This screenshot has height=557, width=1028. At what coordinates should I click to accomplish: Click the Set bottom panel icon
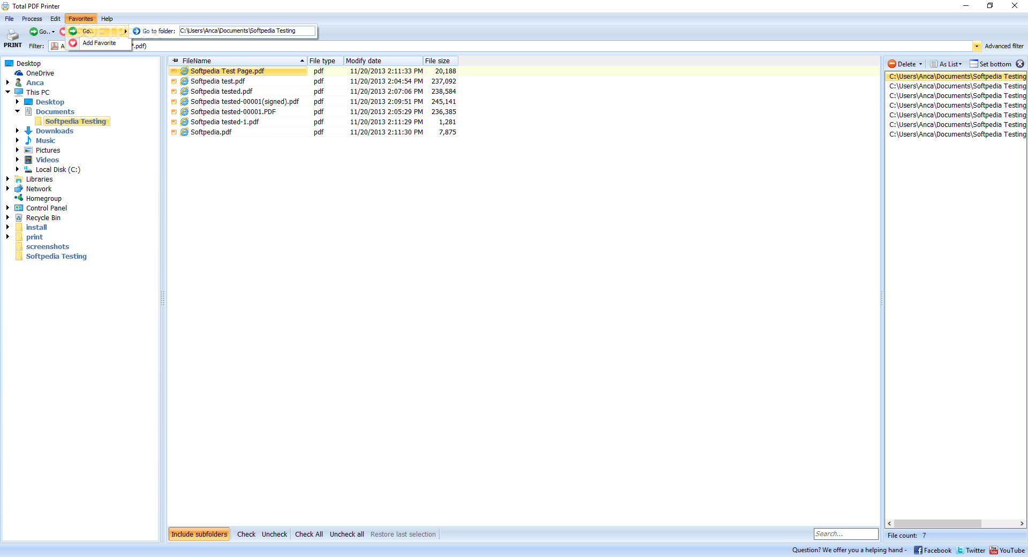point(974,64)
